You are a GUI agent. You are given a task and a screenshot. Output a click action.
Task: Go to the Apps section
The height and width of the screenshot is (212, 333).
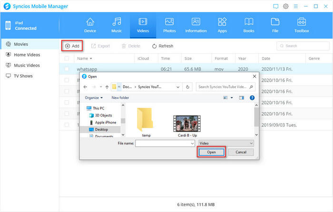(x=222, y=25)
